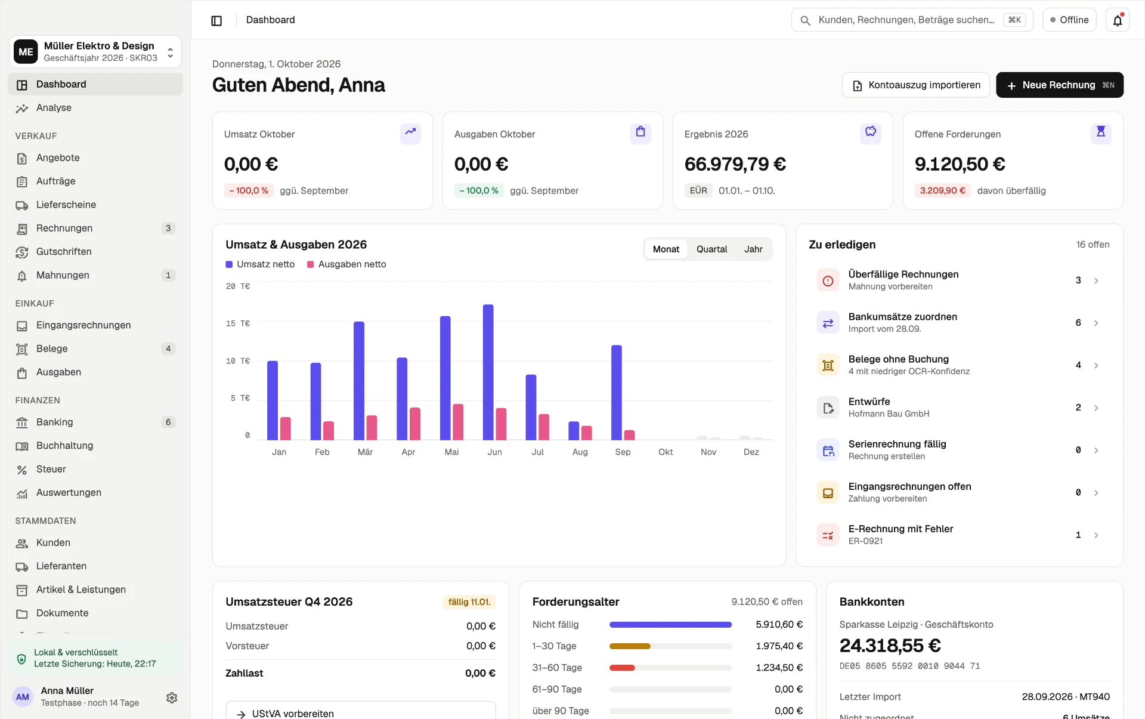Click the Belege ohne Buchung receipt icon
Image resolution: width=1145 pixels, height=719 pixels.
[x=828, y=365]
